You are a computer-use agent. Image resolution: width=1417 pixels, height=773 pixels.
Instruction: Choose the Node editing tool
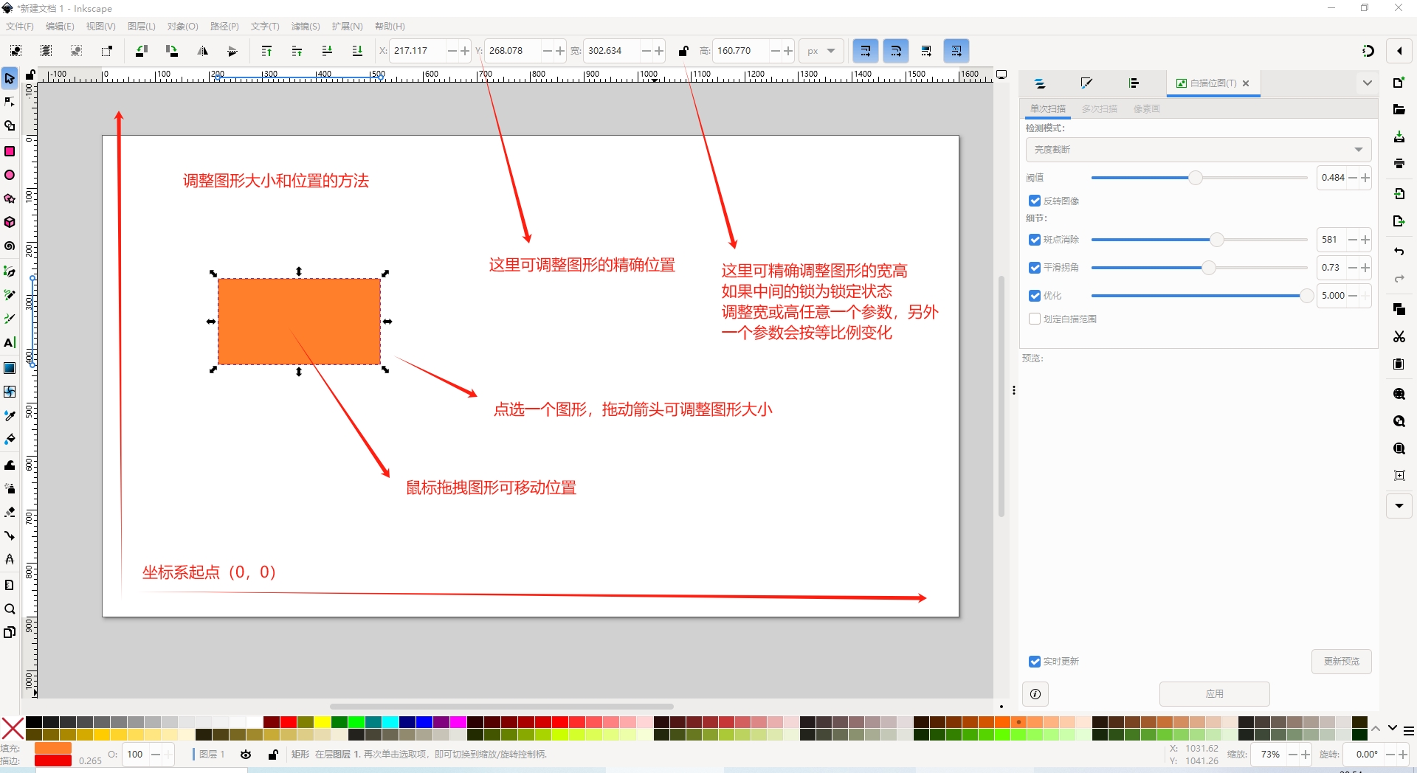pos(10,102)
